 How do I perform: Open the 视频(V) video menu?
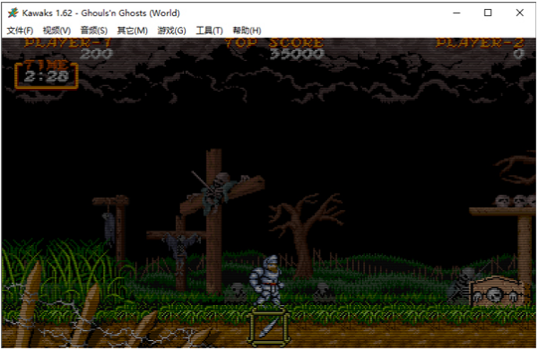(x=56, y=31)
